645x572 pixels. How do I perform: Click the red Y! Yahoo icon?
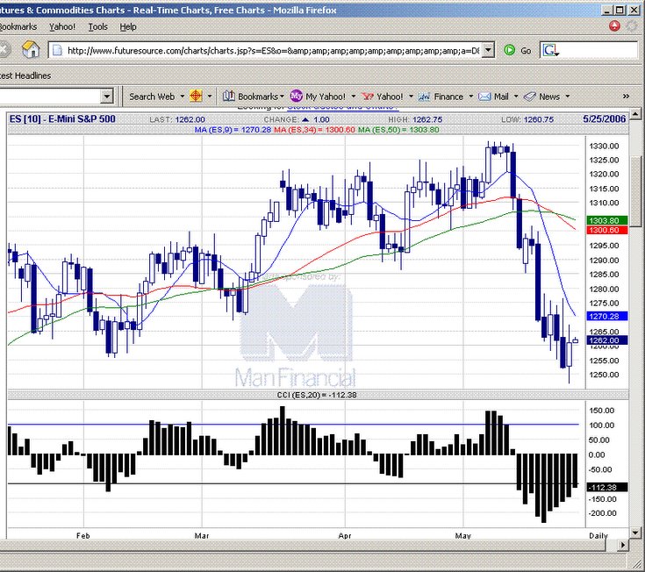[368, 97]
